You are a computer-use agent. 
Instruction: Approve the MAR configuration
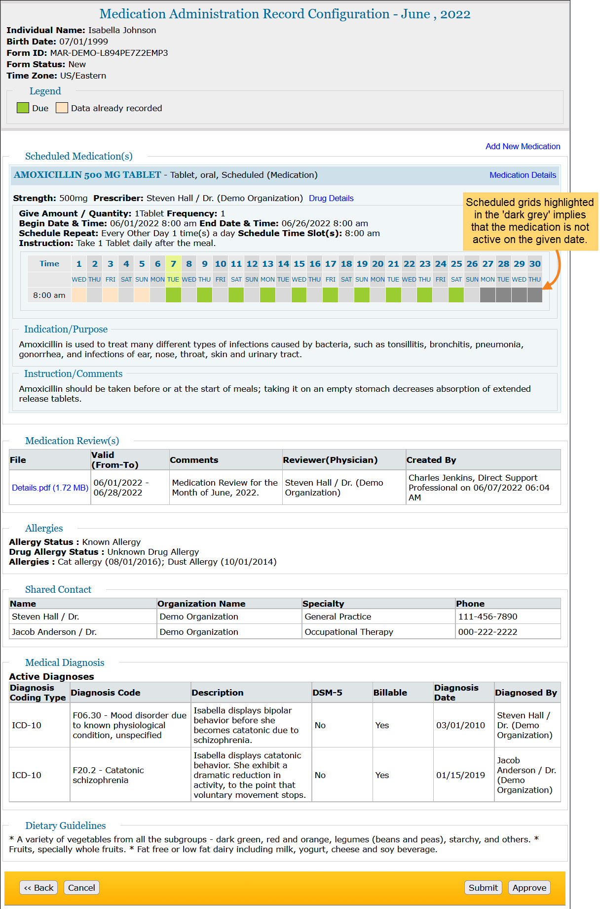(x=529, y=887)
